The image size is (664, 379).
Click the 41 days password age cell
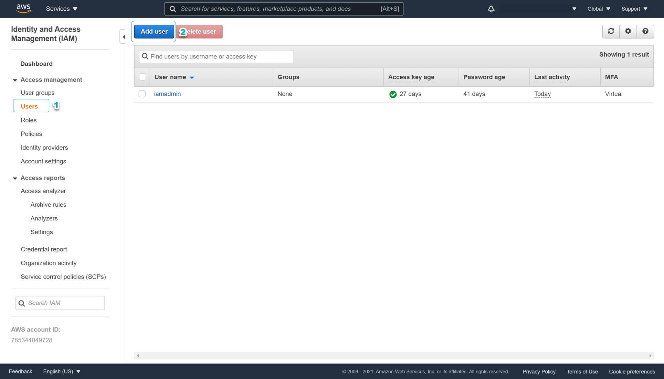(474, 94)
